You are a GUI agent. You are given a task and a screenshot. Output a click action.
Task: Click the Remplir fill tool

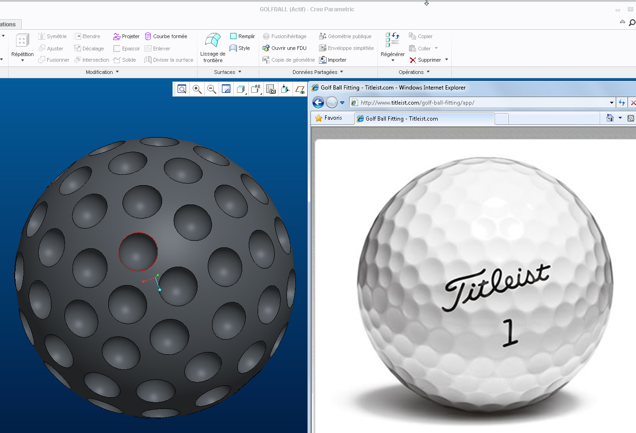click(x=242, y=36)
